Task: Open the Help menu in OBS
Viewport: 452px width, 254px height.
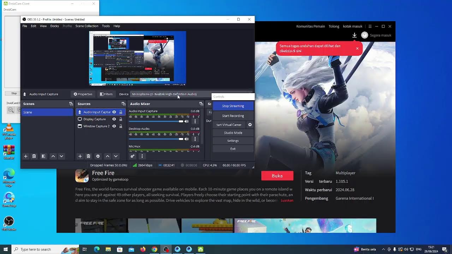Action: 117,26
